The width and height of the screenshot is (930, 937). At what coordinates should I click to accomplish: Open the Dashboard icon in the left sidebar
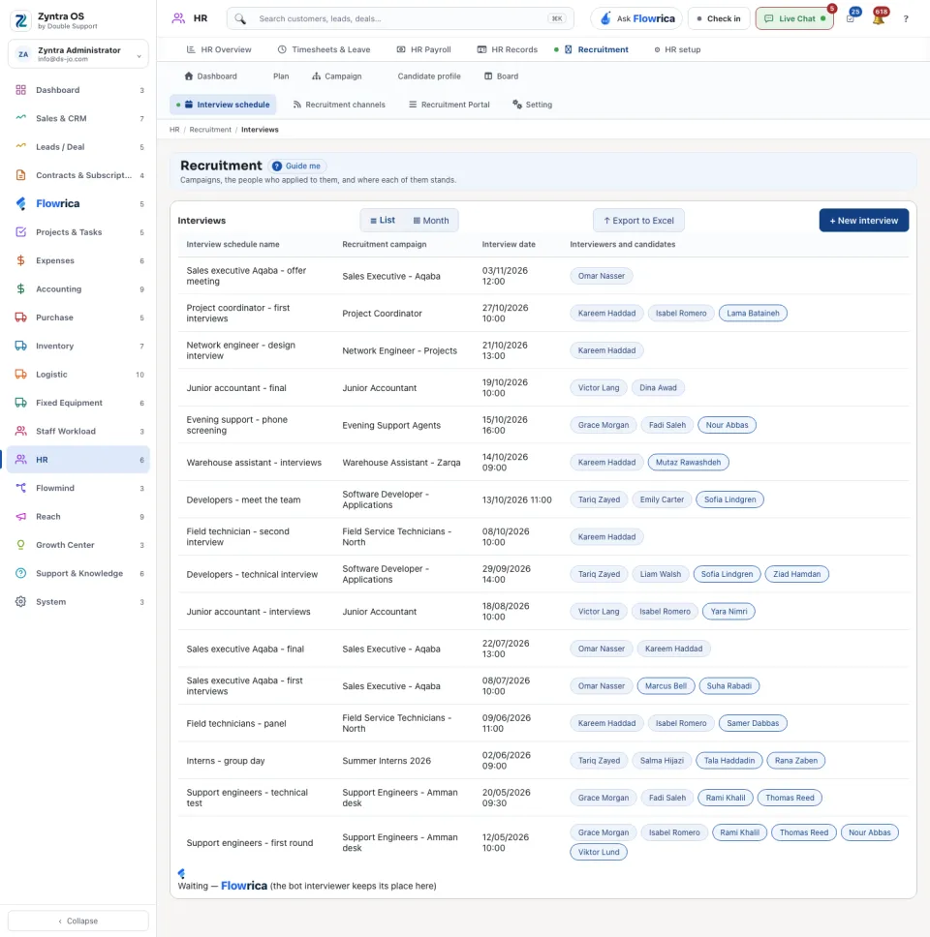21,90
